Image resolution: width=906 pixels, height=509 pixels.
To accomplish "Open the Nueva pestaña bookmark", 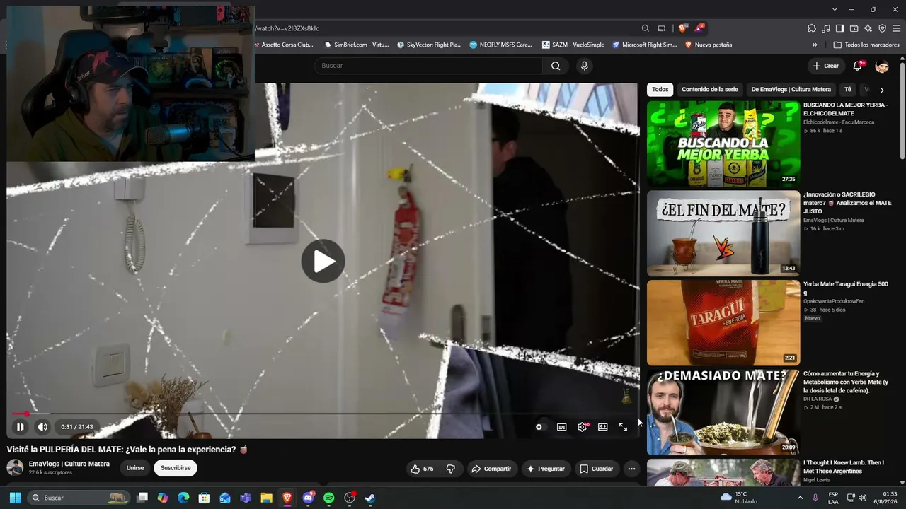I will tap(709, 45).
